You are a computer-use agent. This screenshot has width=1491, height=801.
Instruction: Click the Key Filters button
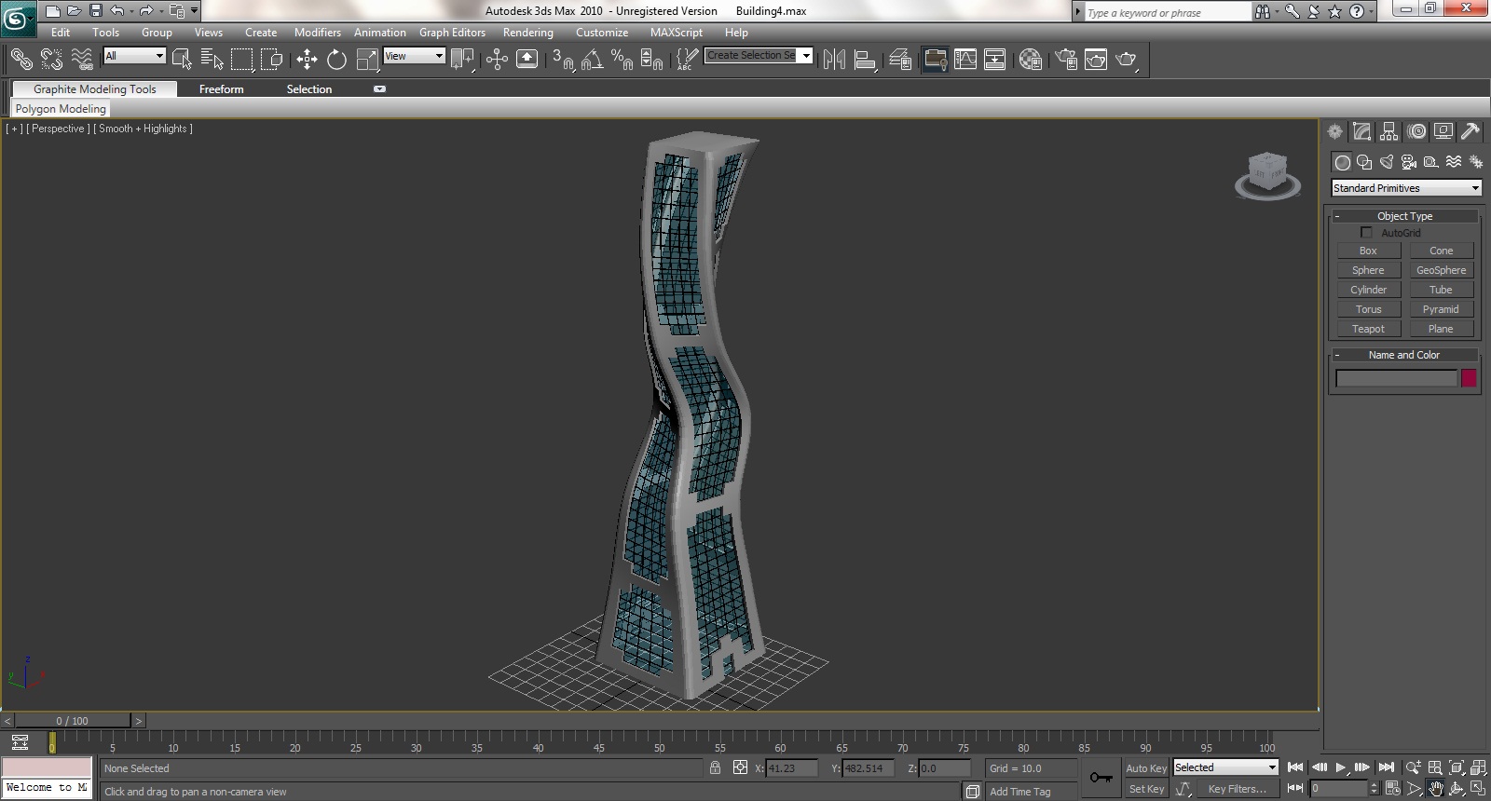click(x=1237, y=789)
